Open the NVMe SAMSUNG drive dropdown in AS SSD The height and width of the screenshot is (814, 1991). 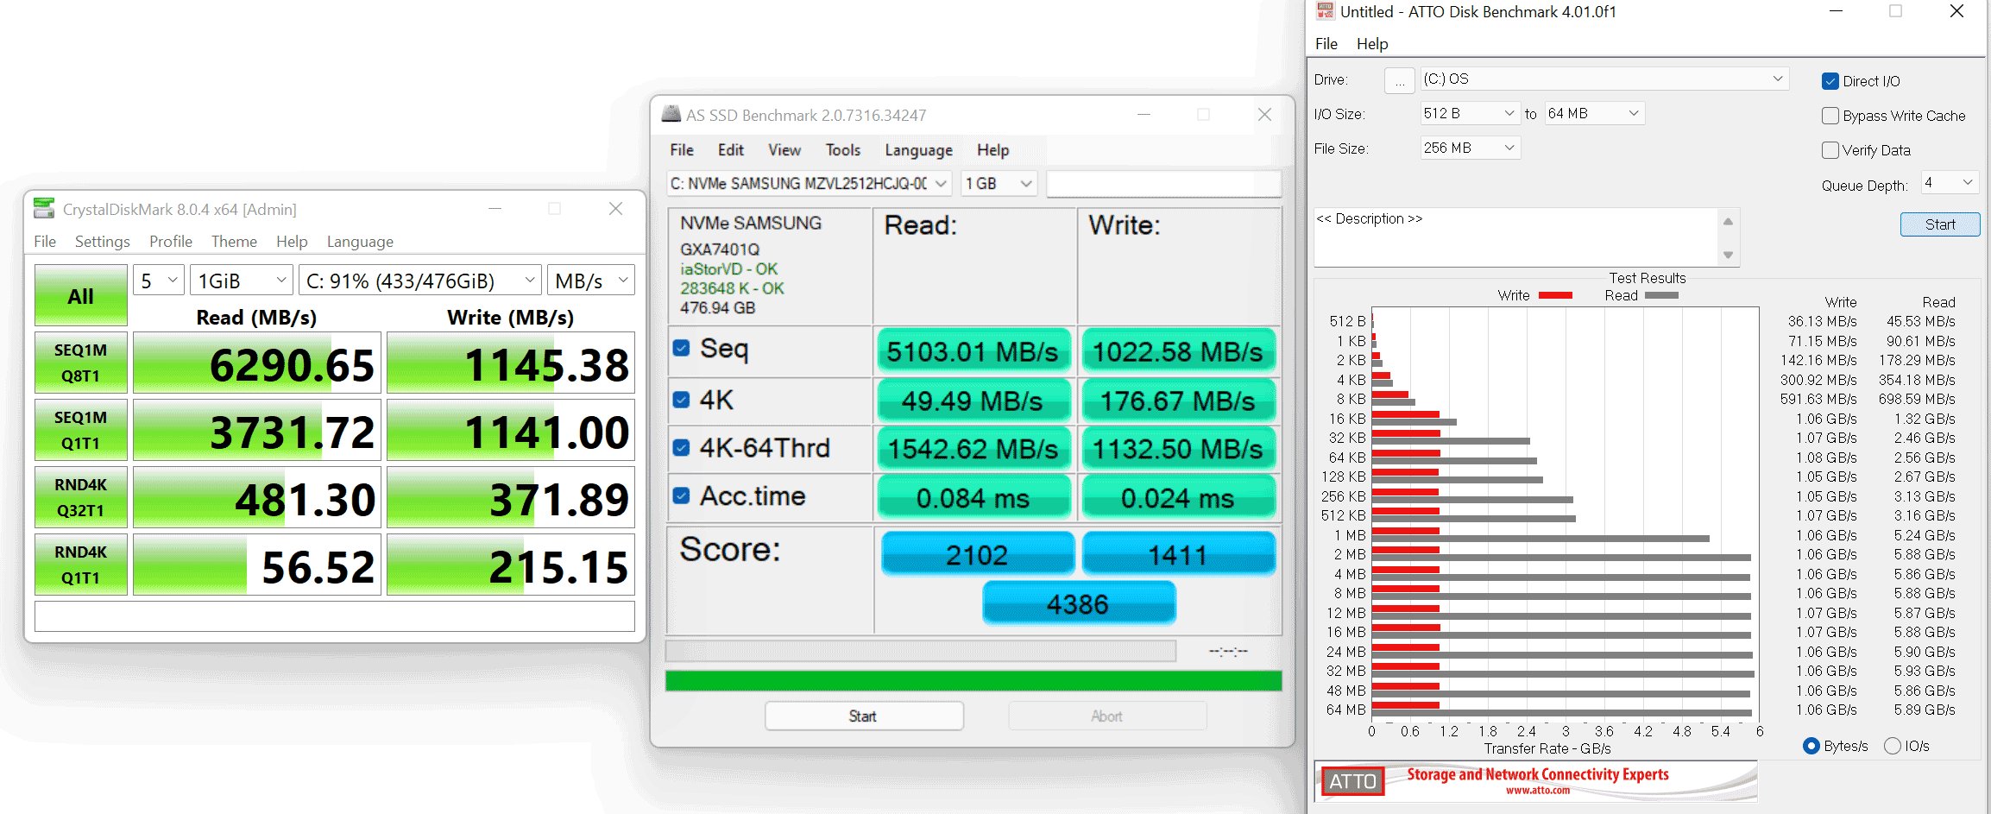click(809, 183)
